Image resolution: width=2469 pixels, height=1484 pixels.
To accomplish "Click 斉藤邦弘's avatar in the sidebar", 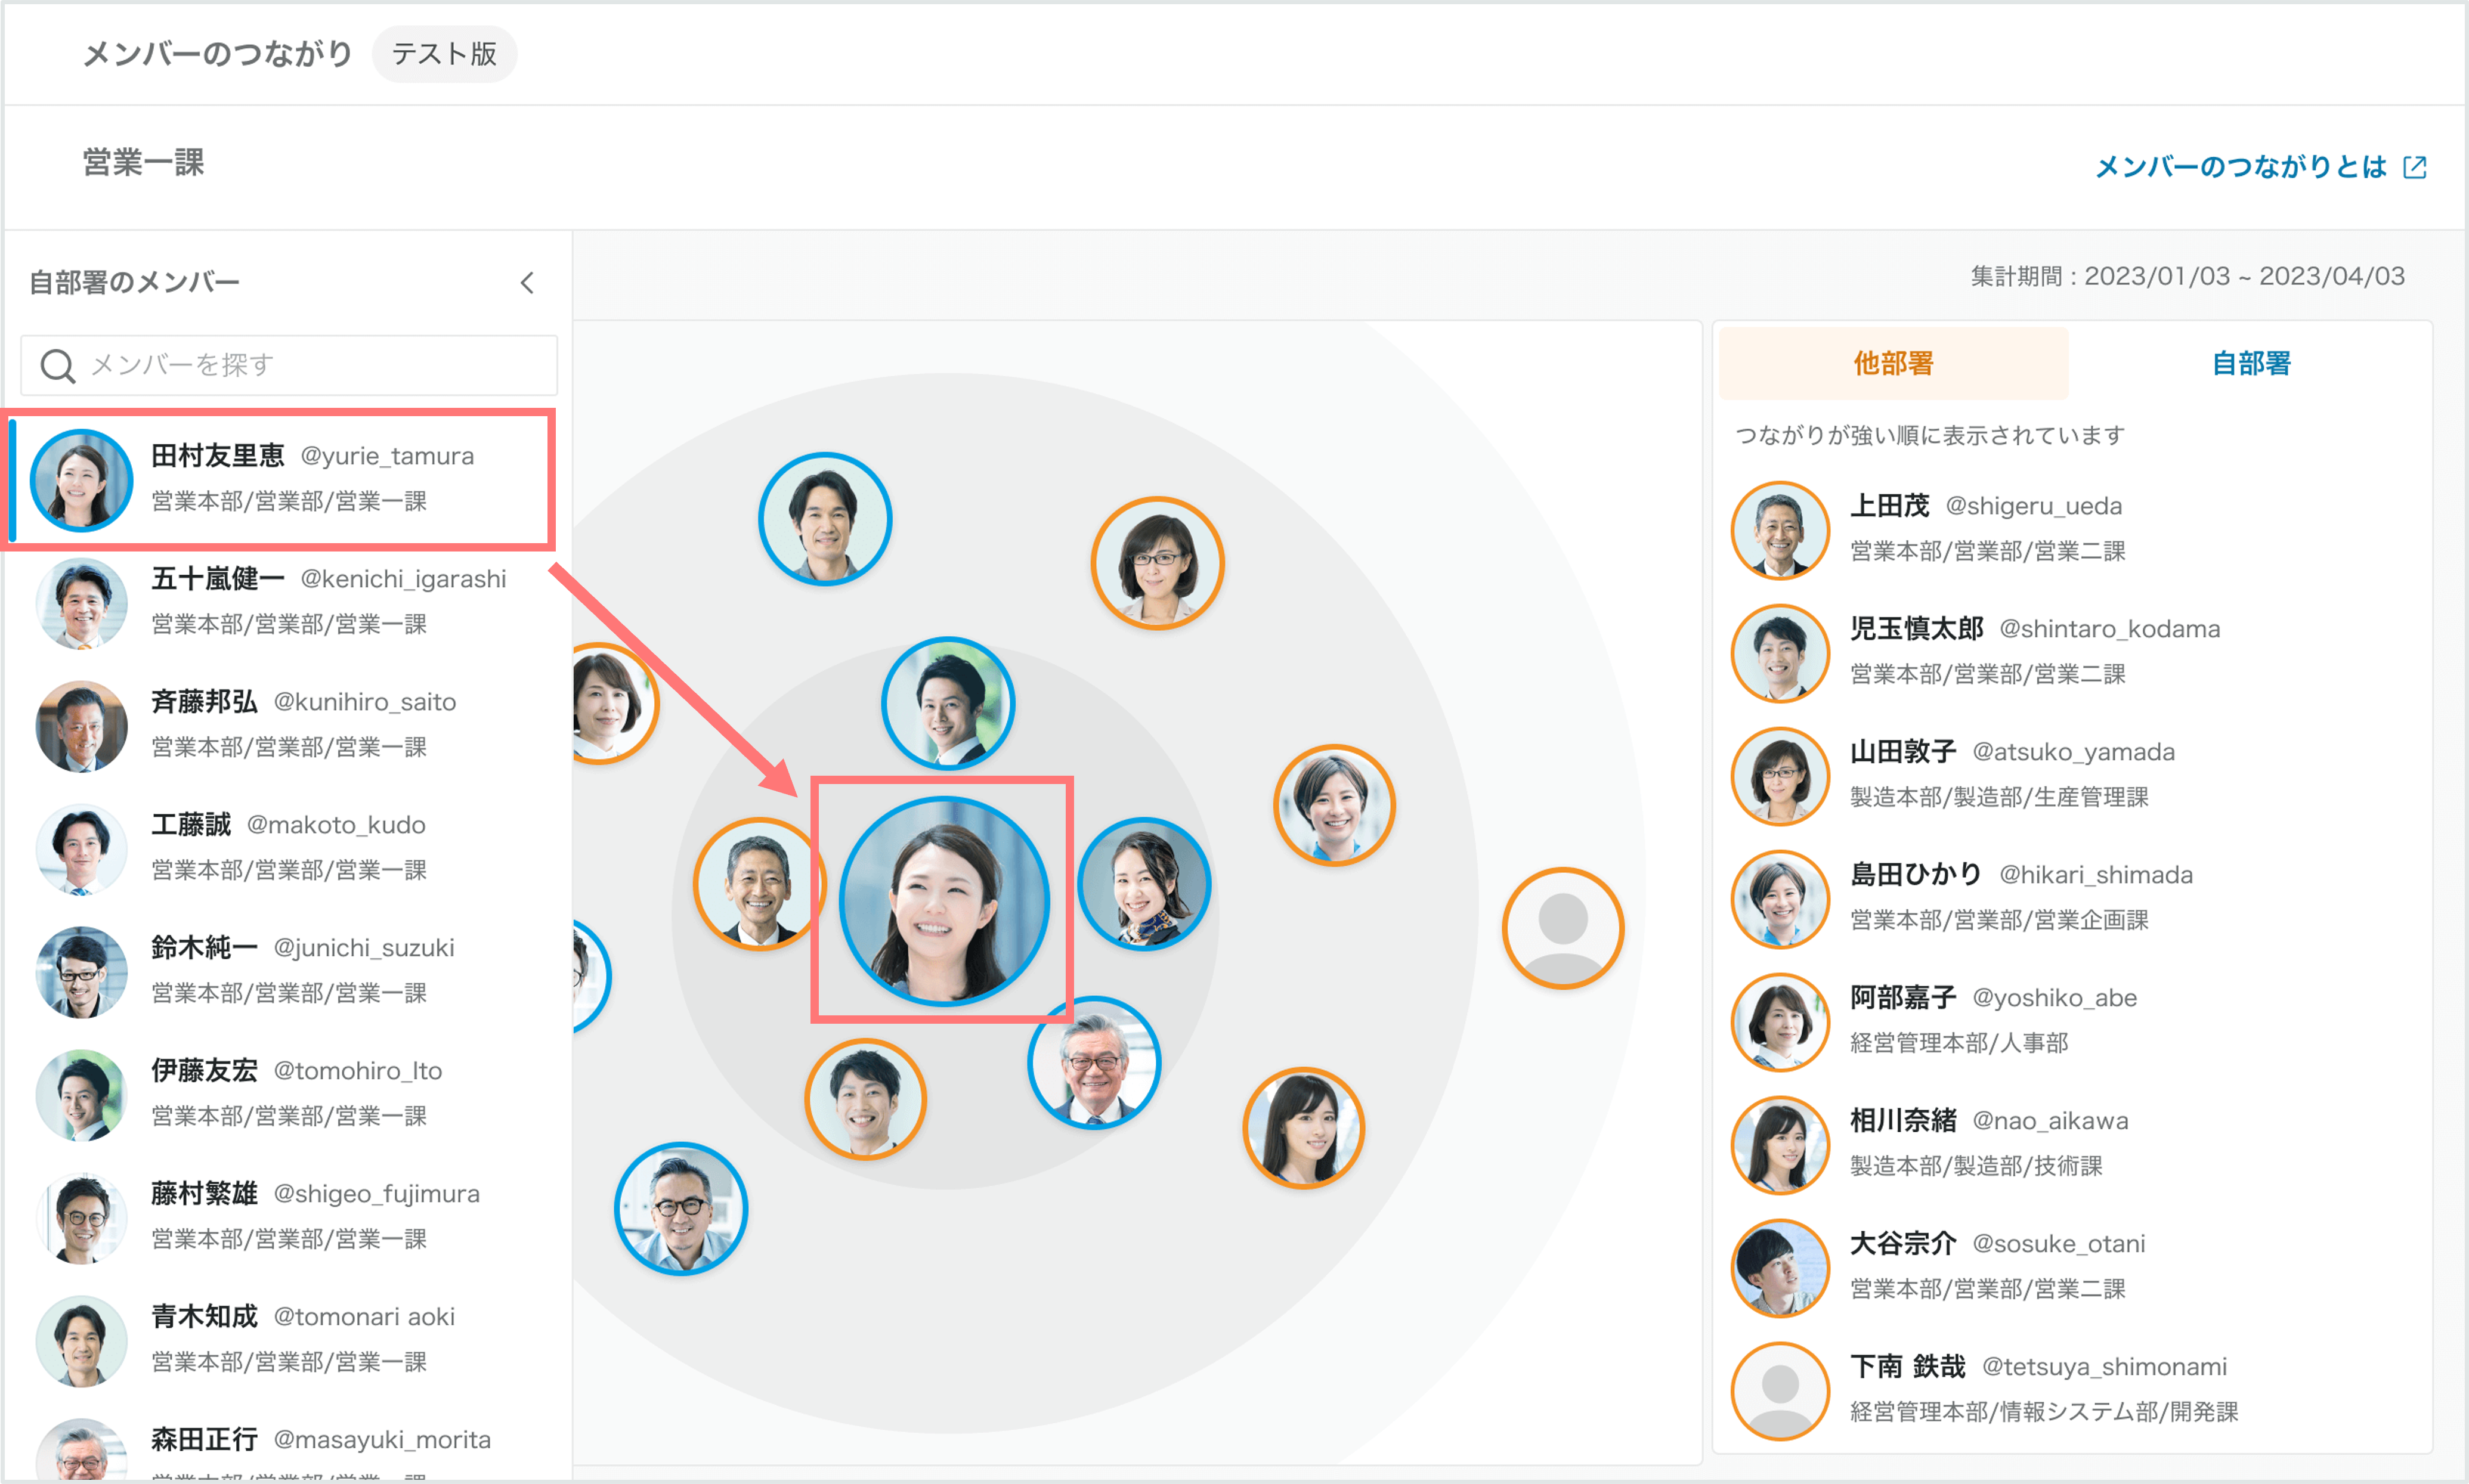I will (82, 726).
